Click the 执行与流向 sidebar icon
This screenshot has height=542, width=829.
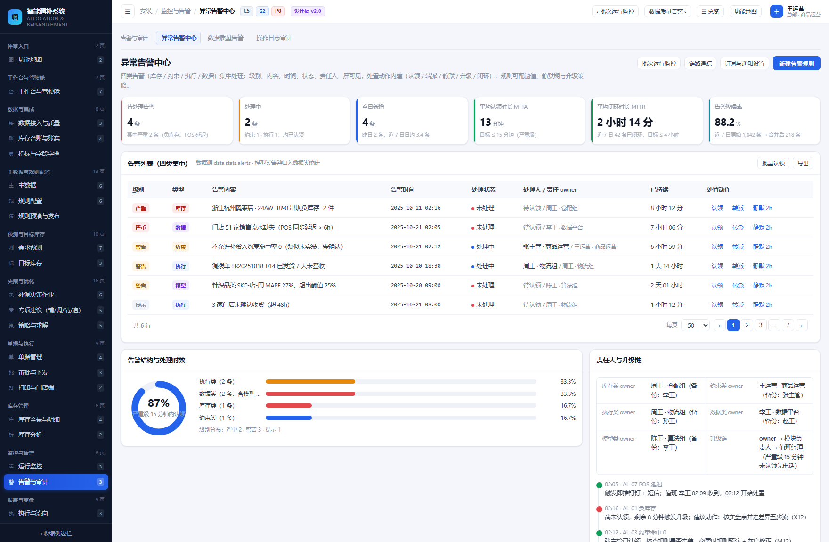pyautogui.click(x=11, y=514)
